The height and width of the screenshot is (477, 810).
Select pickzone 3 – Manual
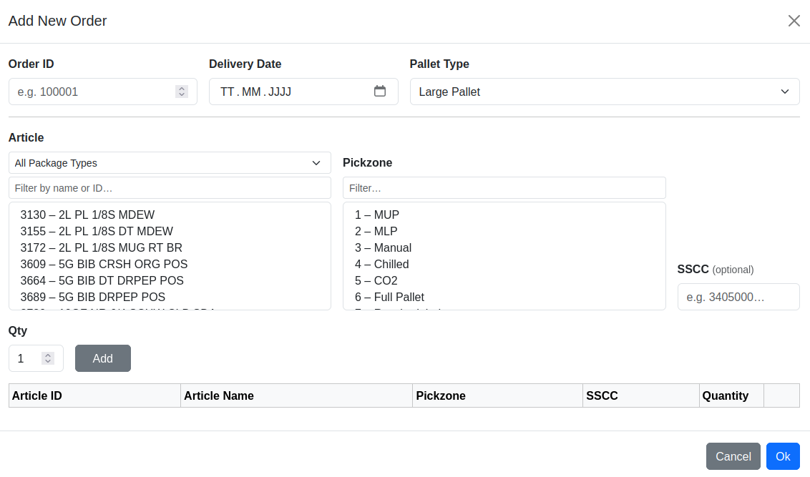504,247
